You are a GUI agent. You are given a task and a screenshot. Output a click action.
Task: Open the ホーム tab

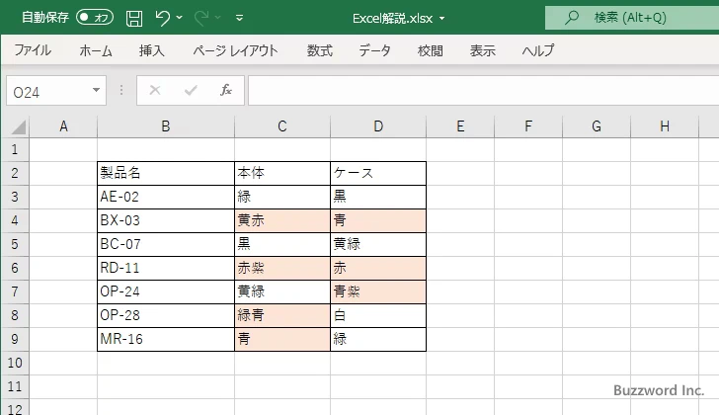click(96, 50)
